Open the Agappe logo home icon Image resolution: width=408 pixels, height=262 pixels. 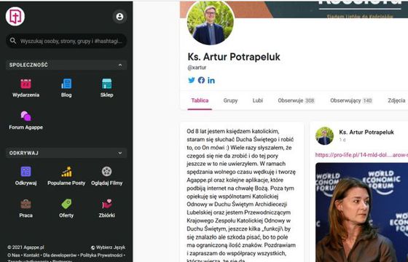click(x=15, y=16)
